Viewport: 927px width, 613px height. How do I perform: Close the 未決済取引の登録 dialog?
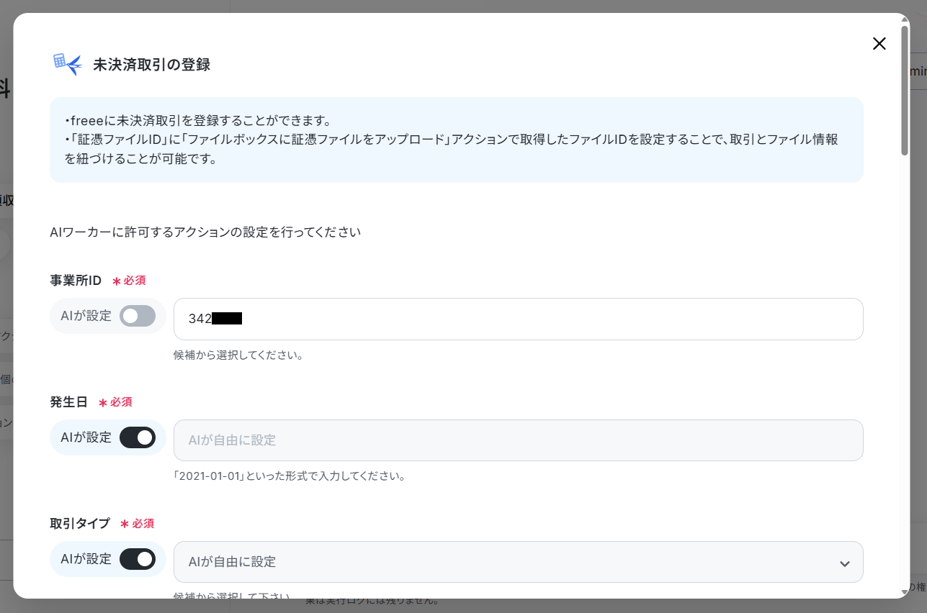(879, 43)
